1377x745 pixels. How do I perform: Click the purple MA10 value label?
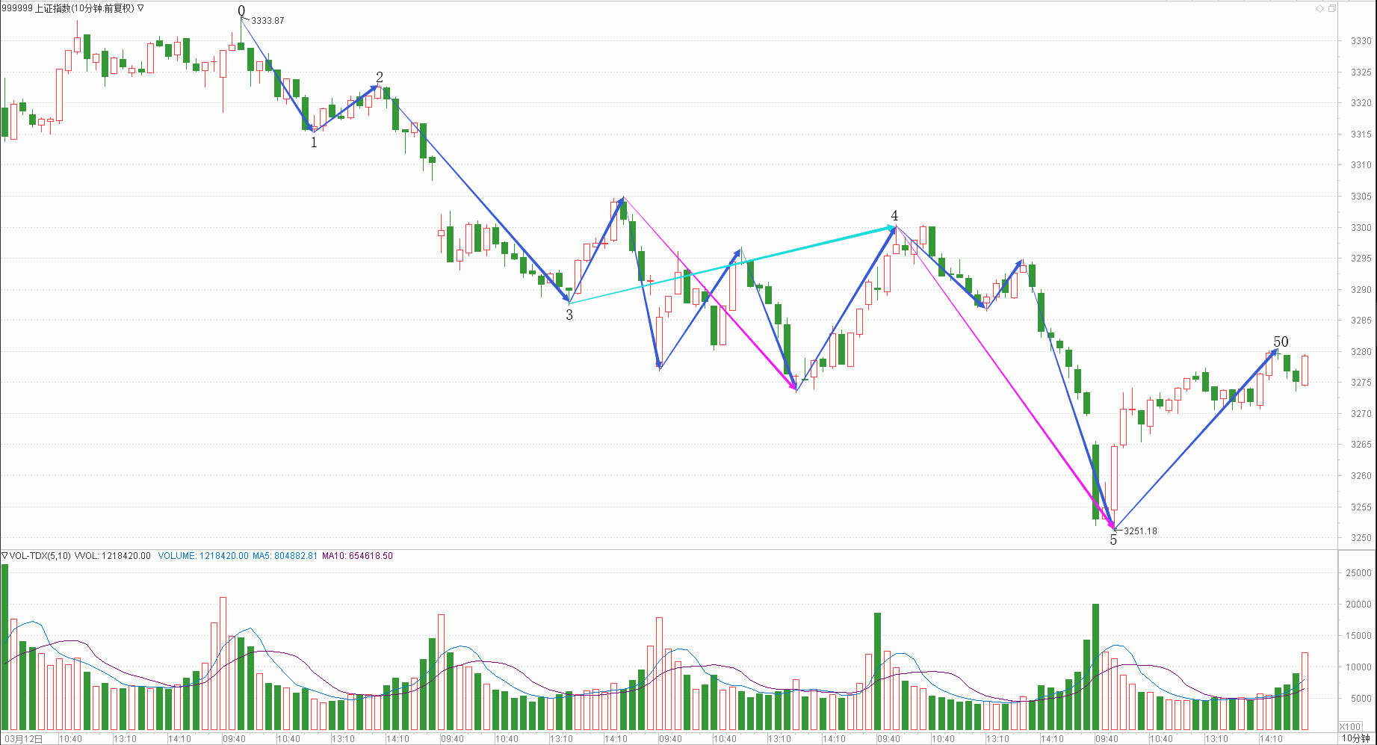(x=357, y=556)
